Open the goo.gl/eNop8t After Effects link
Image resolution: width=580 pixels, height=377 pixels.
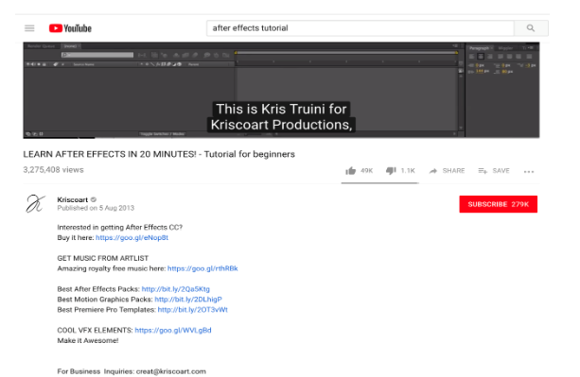click(132, 237)
